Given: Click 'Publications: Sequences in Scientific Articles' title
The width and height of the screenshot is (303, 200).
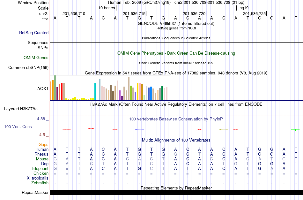Looking at the screenshot, I should point(176,38).
